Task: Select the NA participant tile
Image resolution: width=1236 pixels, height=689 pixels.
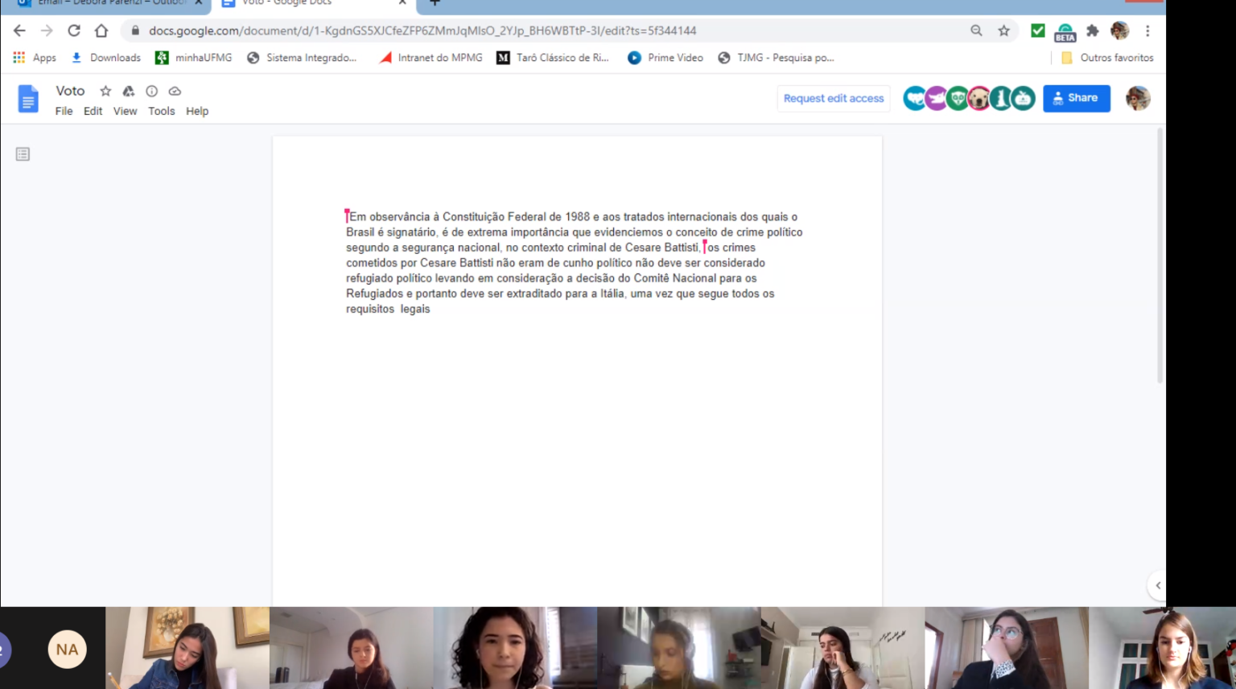Action: (67, 649)
